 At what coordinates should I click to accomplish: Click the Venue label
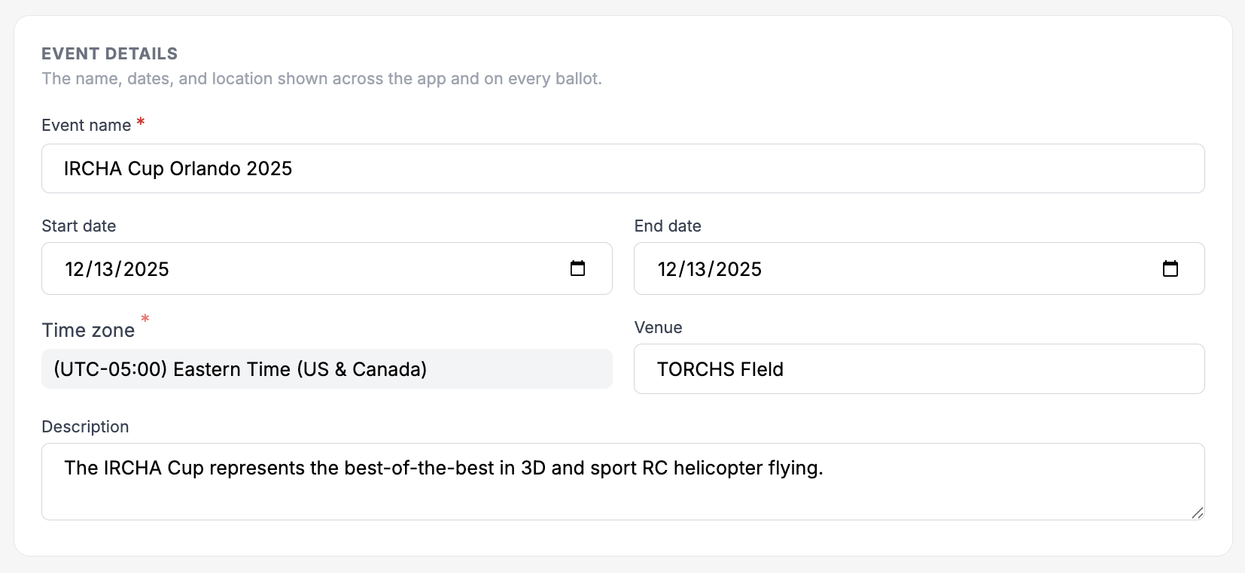659,327
